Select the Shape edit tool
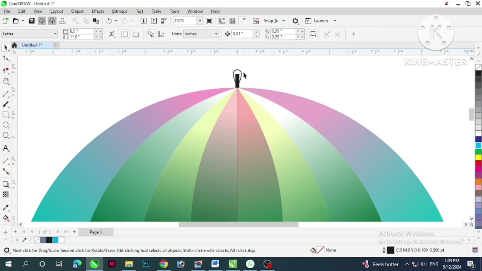 tap(6, 58)
